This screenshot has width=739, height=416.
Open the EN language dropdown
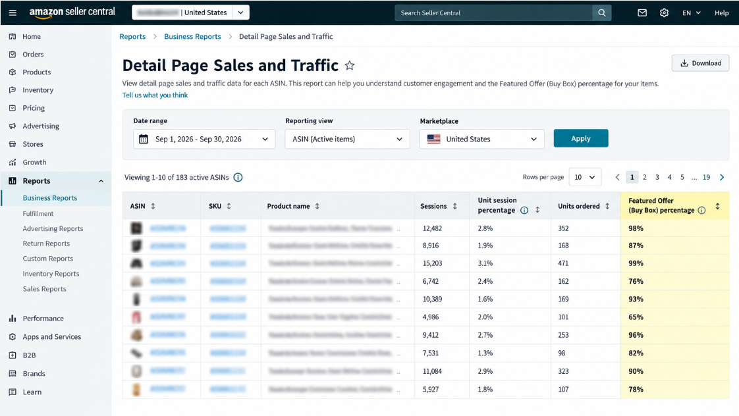tap(692, 13)
